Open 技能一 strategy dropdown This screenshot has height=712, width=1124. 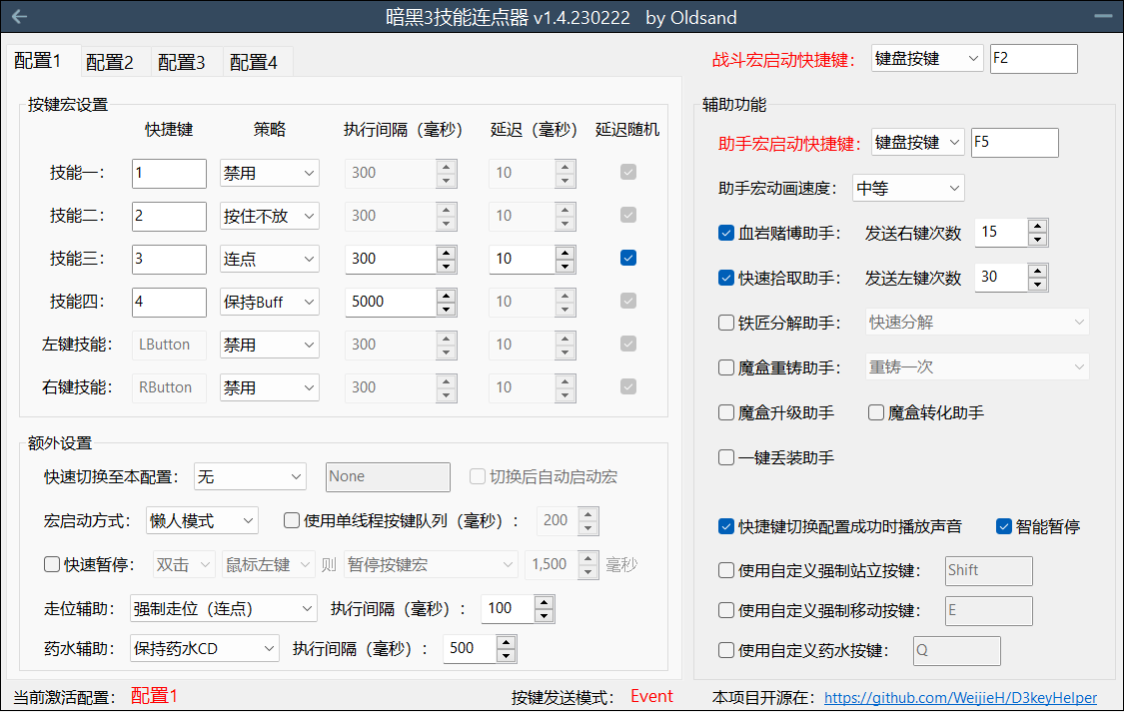(270, 173)
